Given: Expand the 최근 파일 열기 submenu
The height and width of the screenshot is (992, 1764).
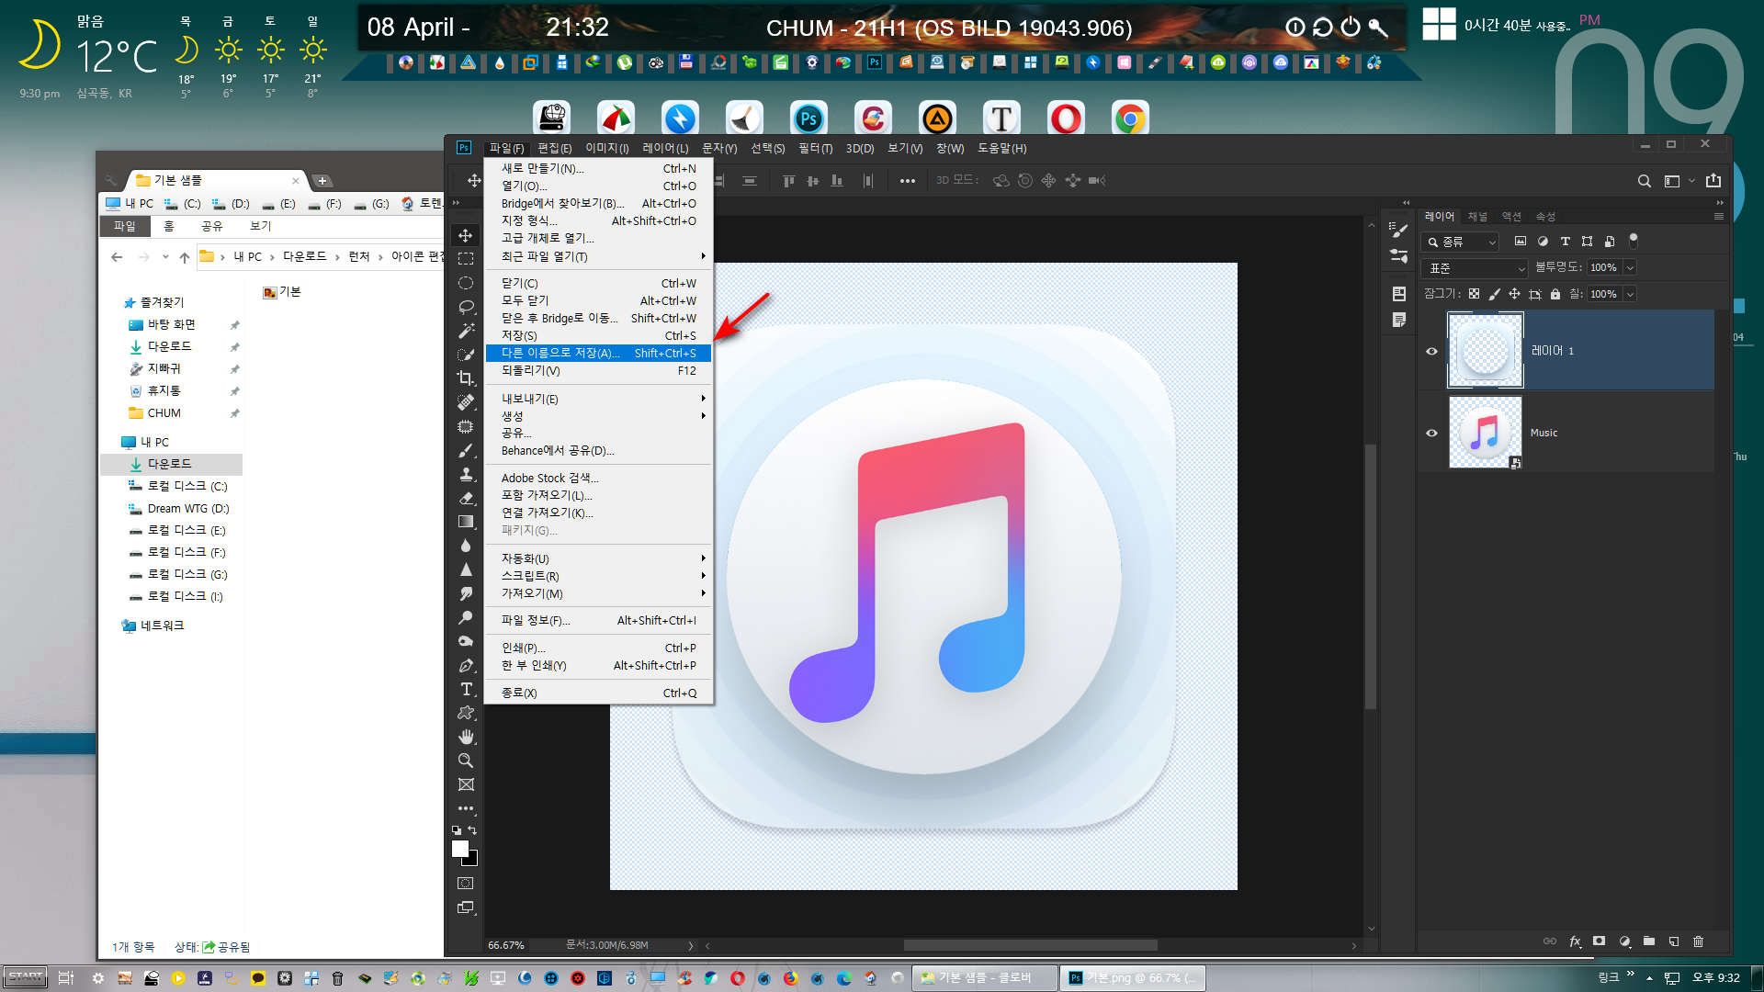Looking at the screenshot, I should 598,256.
